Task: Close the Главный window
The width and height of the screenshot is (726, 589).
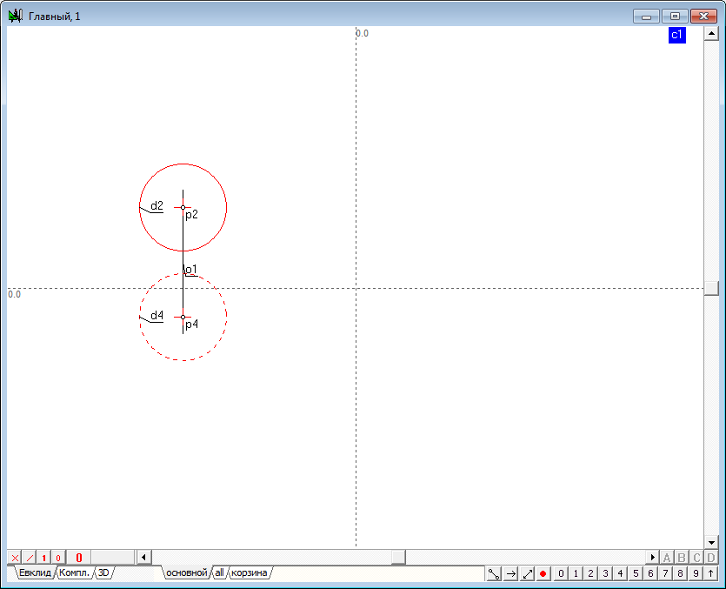Action: click(x=703, y=17)
